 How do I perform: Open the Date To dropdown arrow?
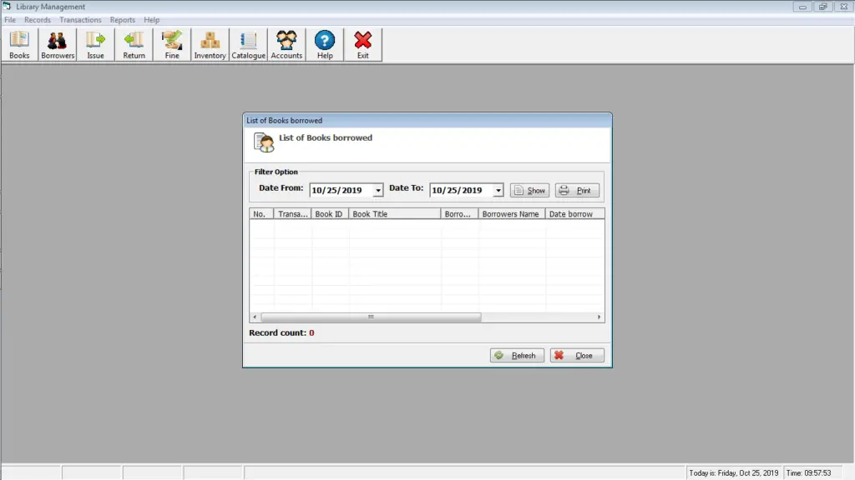498,190
